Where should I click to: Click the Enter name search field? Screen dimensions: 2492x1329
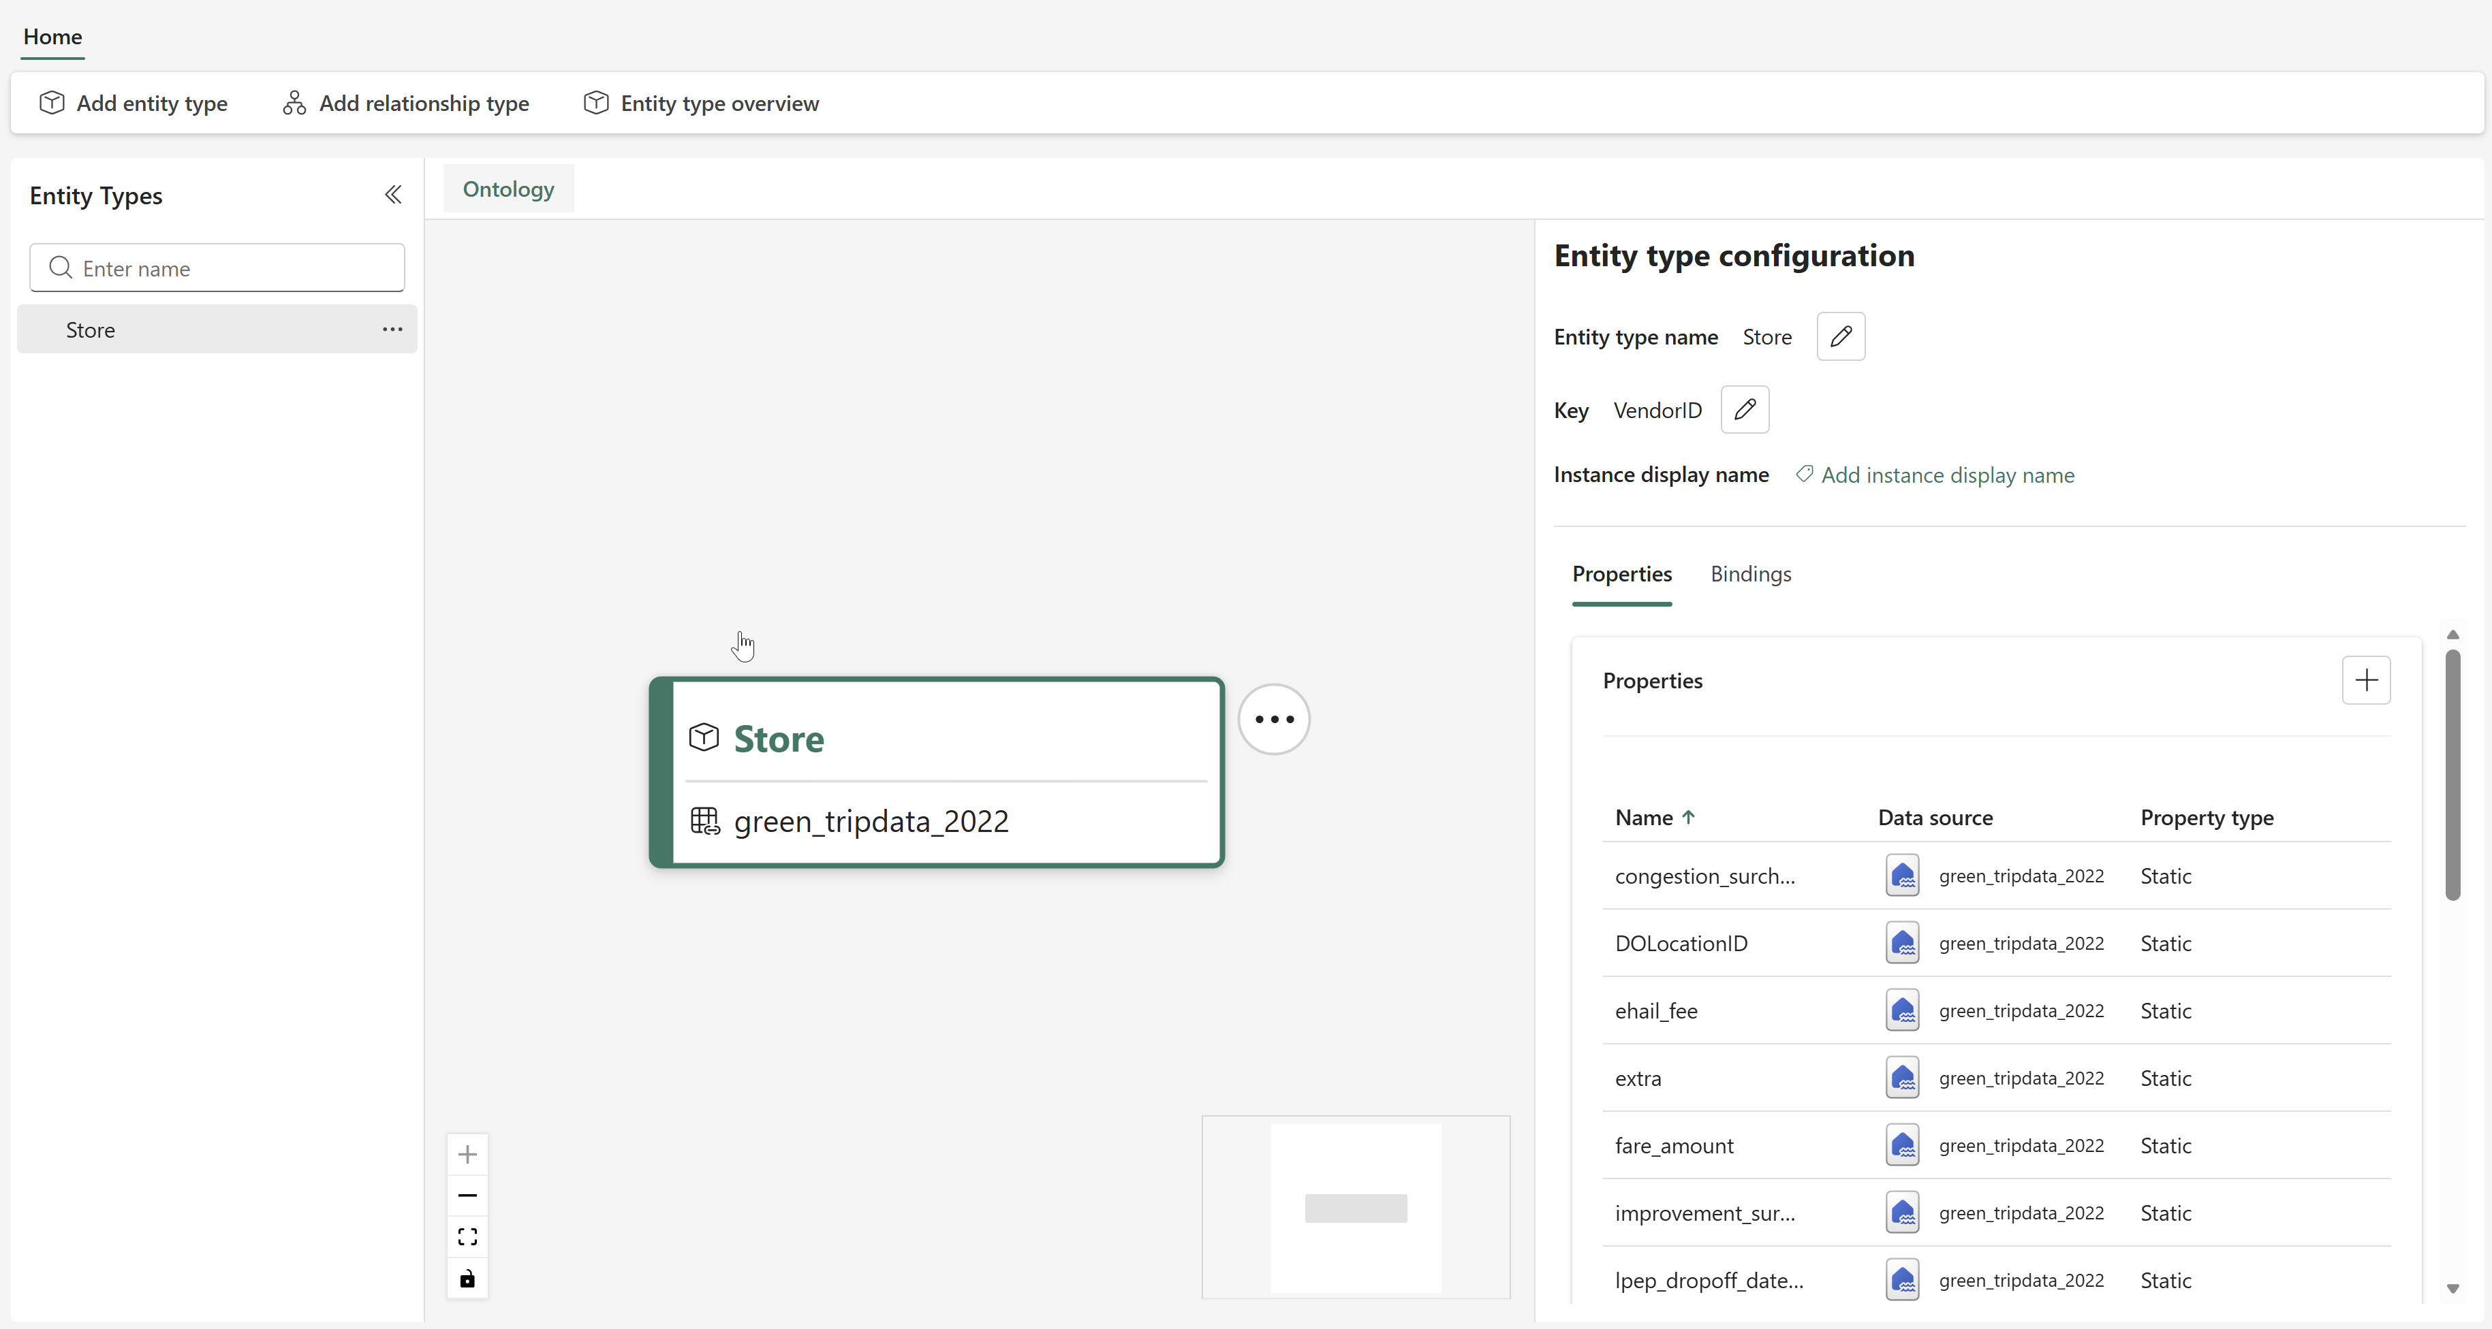point(232,269)
